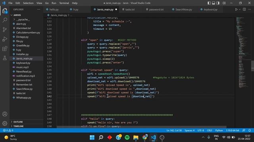Open the Help menu
The image size is (254, 142).
coord(75,3)
